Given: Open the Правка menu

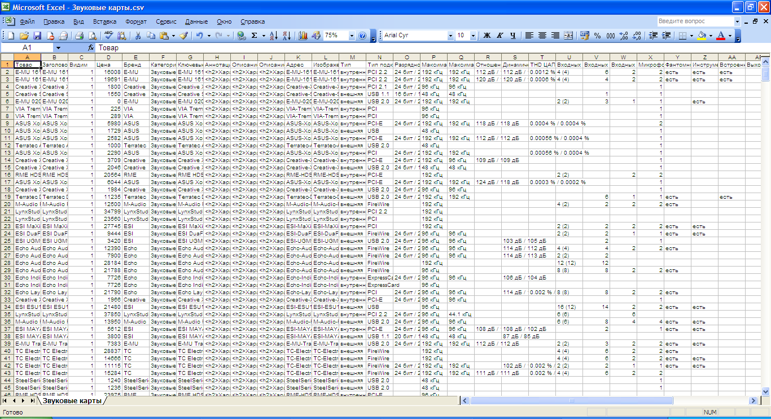Looking at the screenshot, I should point(54,21).
